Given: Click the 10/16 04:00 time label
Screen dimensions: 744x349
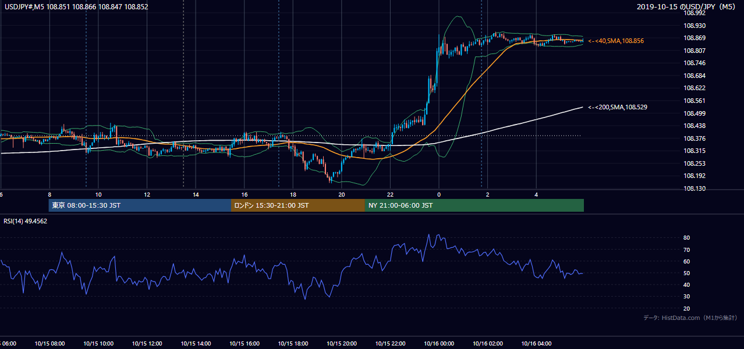Looking at the screenshot, I should tap(536, 343).
